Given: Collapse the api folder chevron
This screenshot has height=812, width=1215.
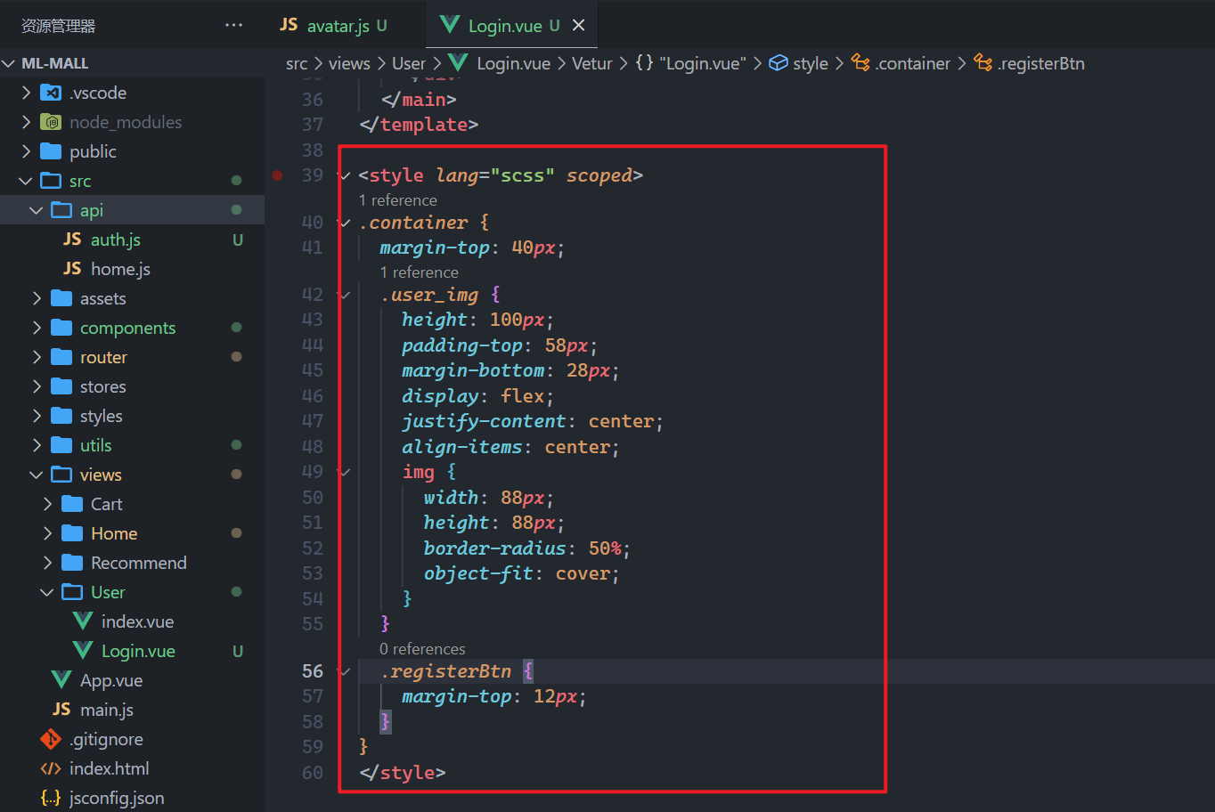Looking at the screenshot, I should click(37, 210).
